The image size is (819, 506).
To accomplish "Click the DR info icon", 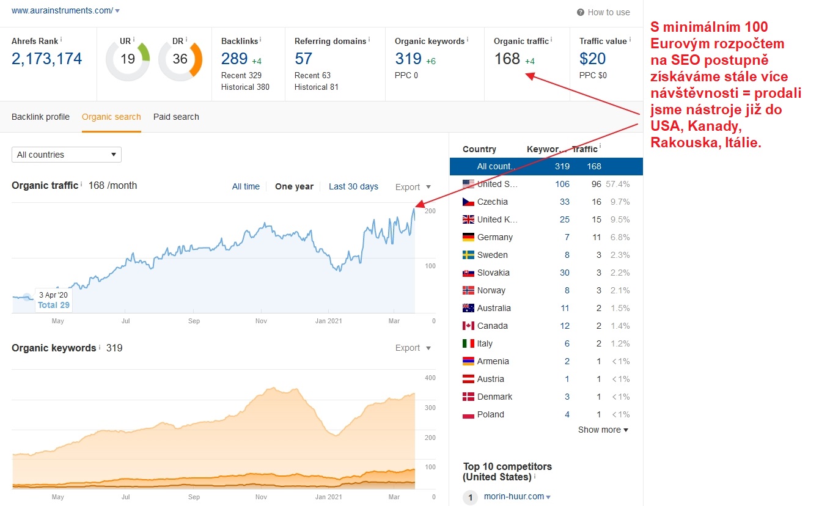I will coord(186,40).
